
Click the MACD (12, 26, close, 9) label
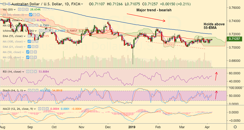[18, 109]
